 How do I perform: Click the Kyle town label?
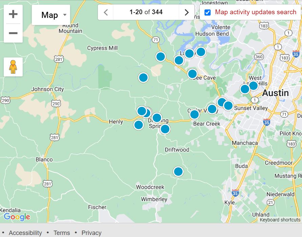click(230, 203)
